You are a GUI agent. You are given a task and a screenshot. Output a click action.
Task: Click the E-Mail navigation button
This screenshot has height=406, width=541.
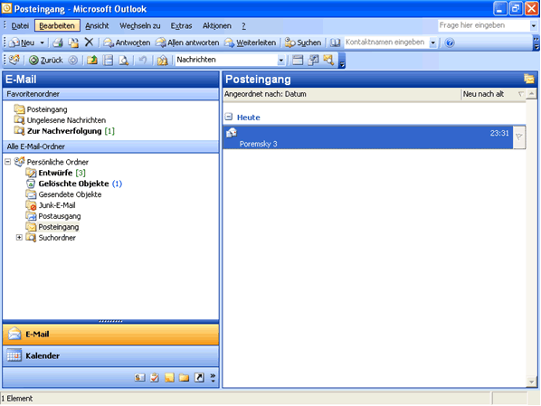[110, 335]
